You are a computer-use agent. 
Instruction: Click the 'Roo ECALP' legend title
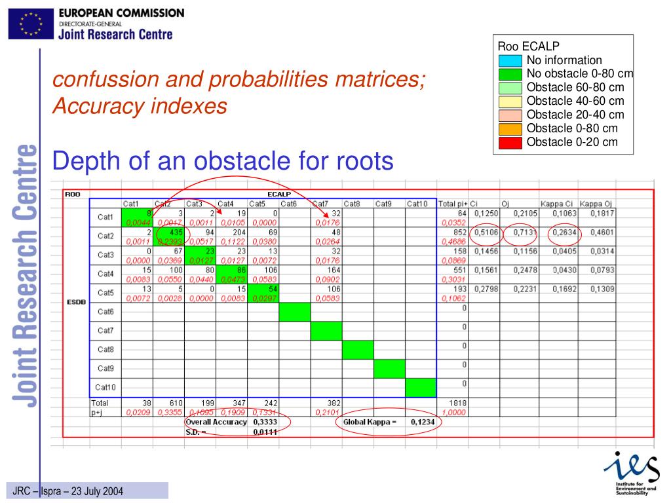[529, 47]
